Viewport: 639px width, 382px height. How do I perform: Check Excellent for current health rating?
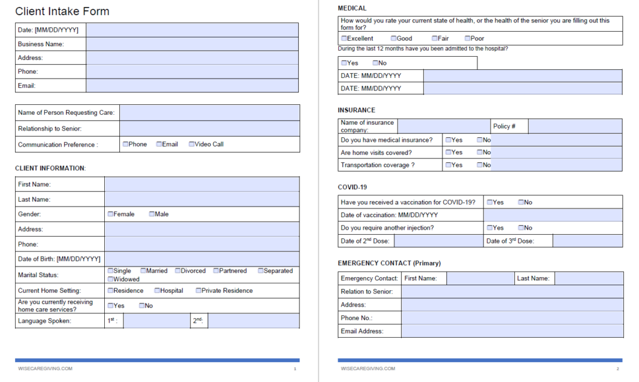coord(344,38)
